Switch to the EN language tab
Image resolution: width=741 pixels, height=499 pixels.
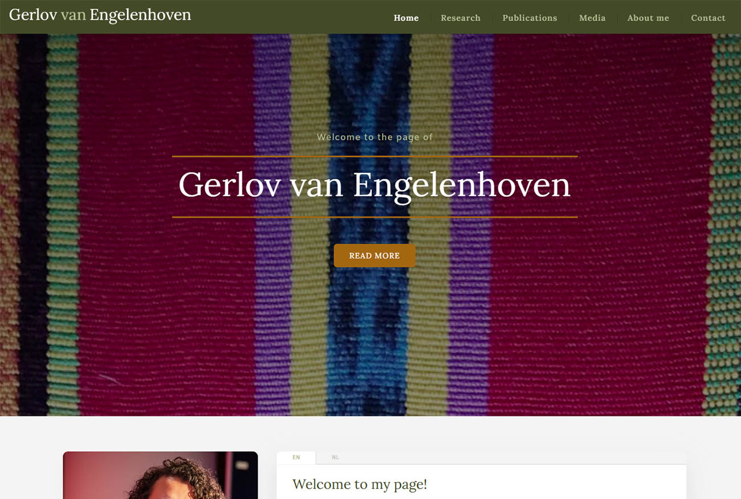[296, 457]
